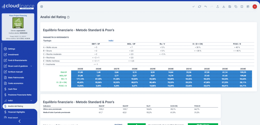Save using the floppy disk icon
The height and width of the screenshot is (125, 260).
230,7
